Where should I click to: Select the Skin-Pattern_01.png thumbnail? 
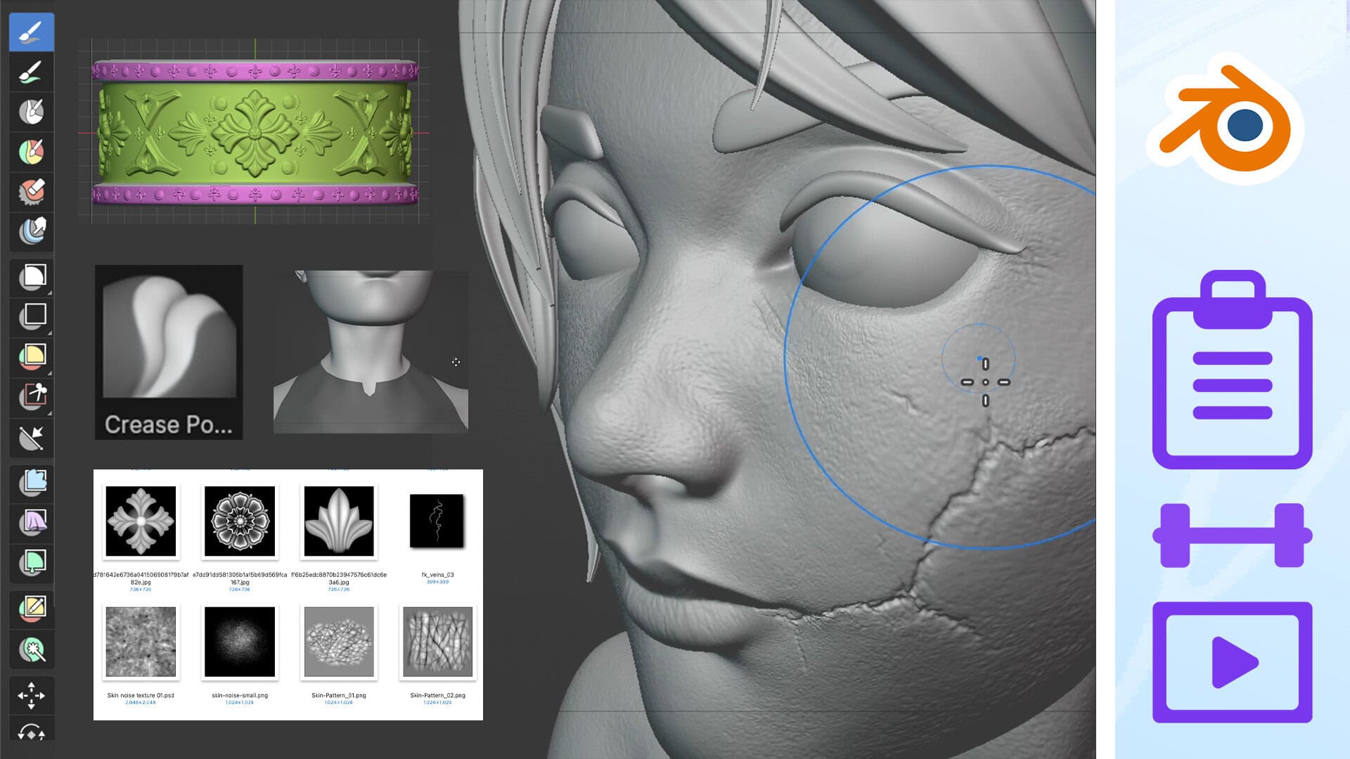point(339,642)
